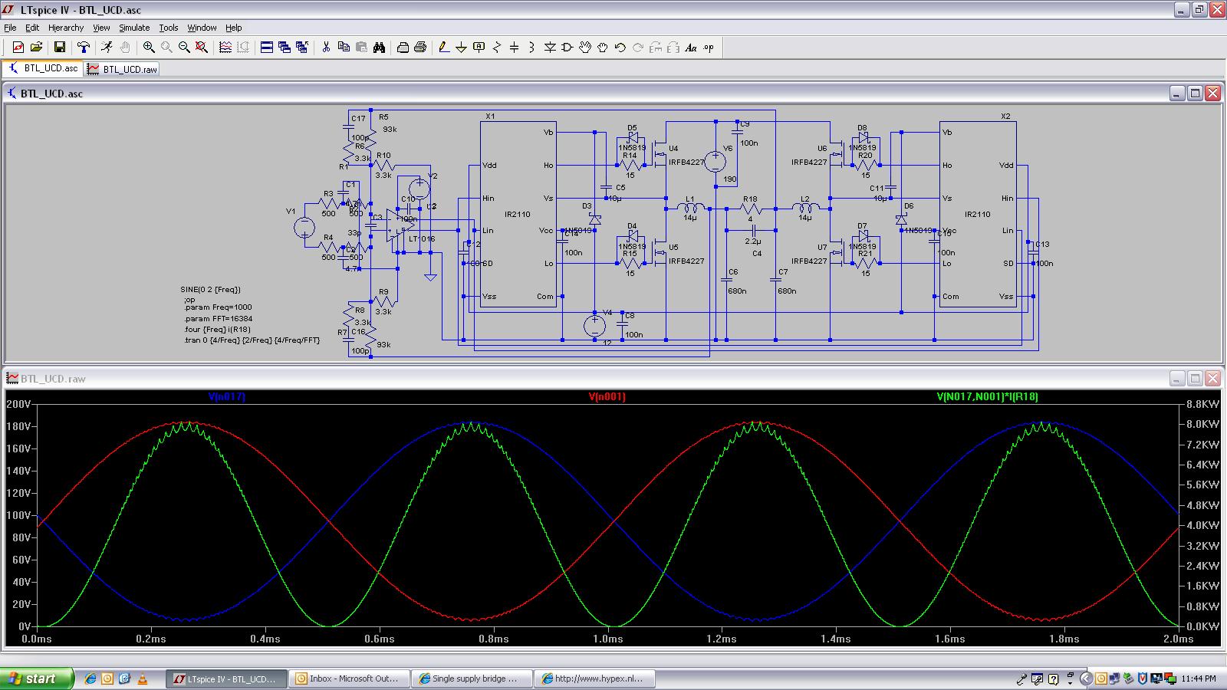
Task: Click the green V(N017,N001)*I(R18) trace label
Action: point(988,396)
